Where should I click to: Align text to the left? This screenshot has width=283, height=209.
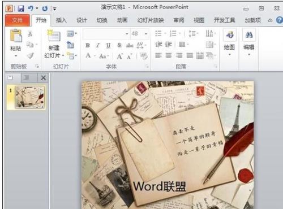click(158, 55)
